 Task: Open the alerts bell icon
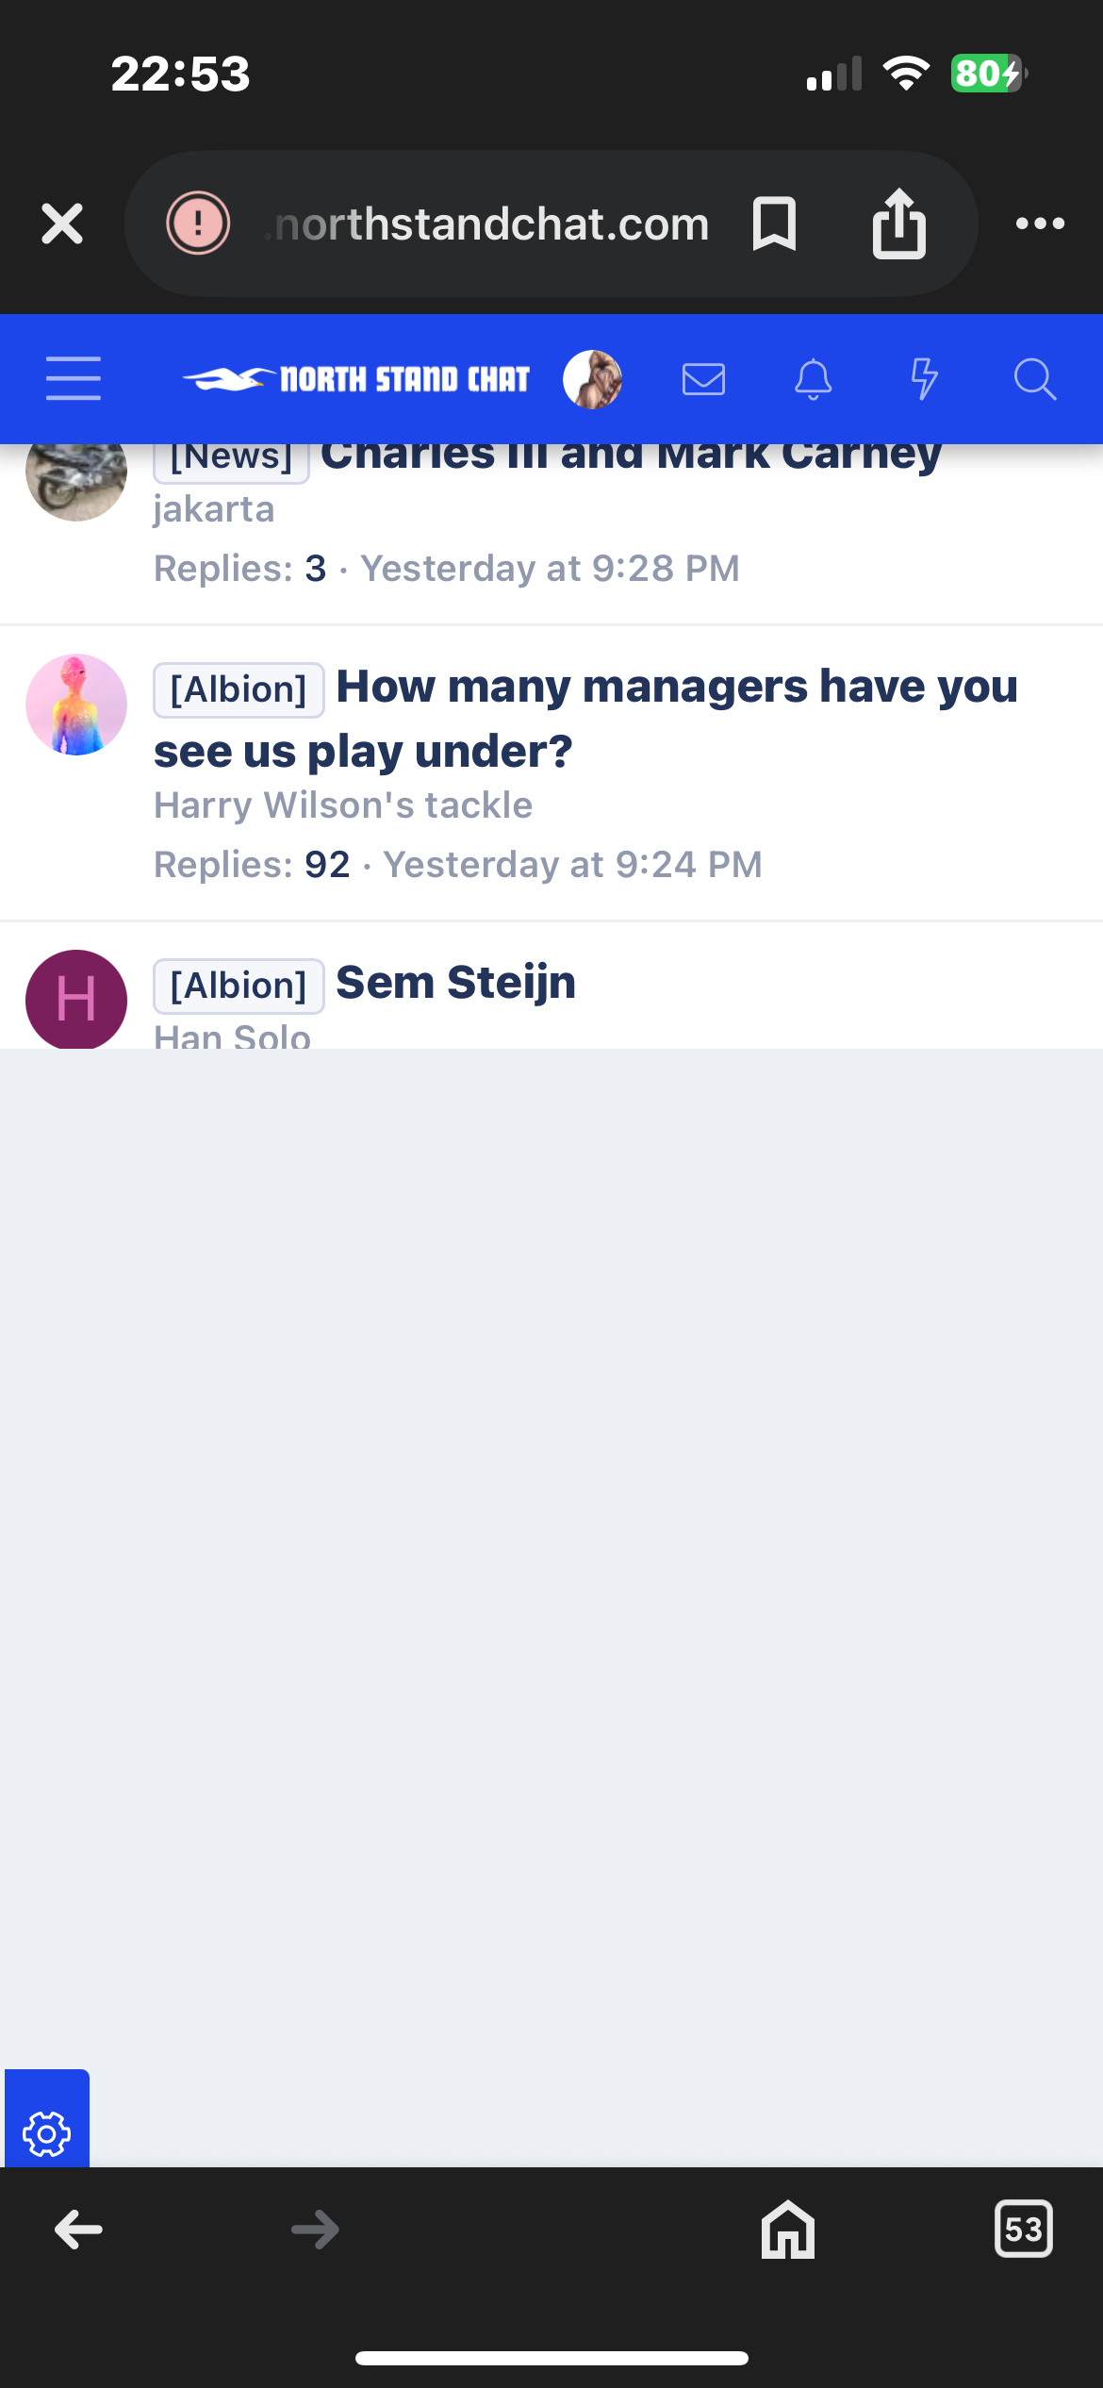[x=813, y=379]
